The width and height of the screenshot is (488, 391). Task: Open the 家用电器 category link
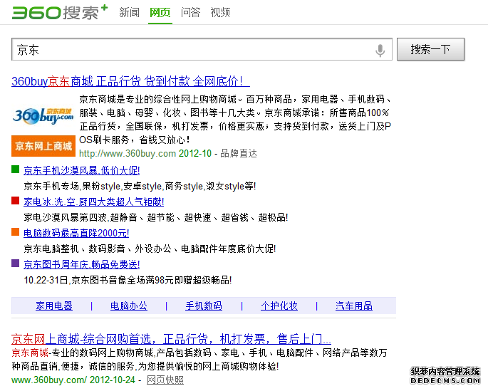pyautogui.click(x=54, y=306)
